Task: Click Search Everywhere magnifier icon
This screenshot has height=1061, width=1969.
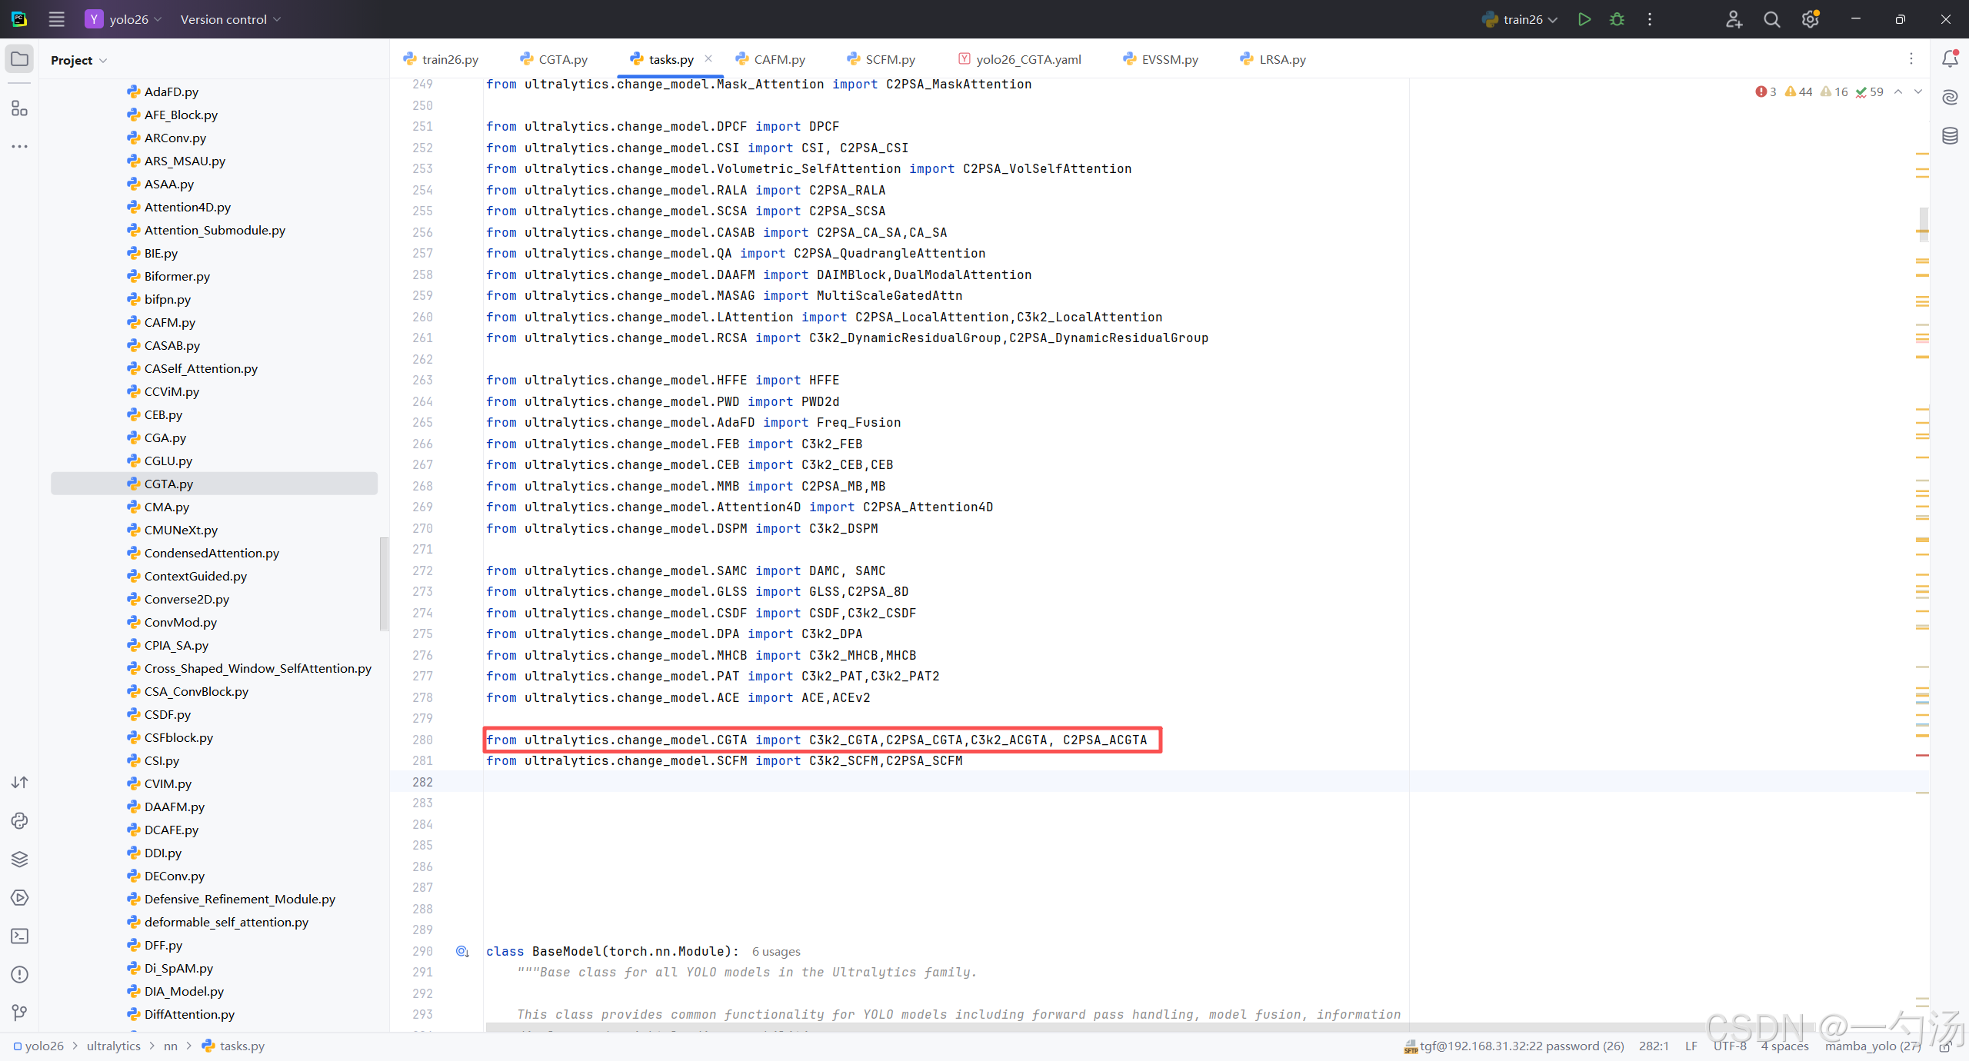Action: 1771,19
